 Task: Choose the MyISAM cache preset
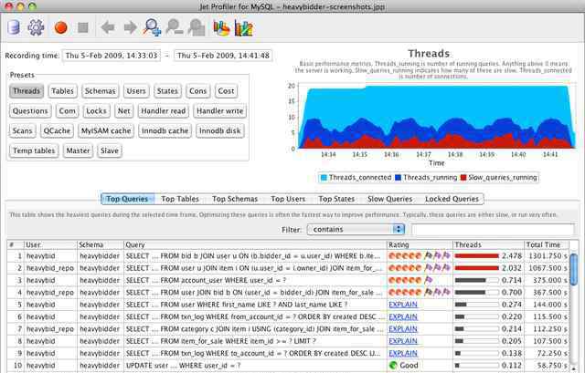point(106,131)
